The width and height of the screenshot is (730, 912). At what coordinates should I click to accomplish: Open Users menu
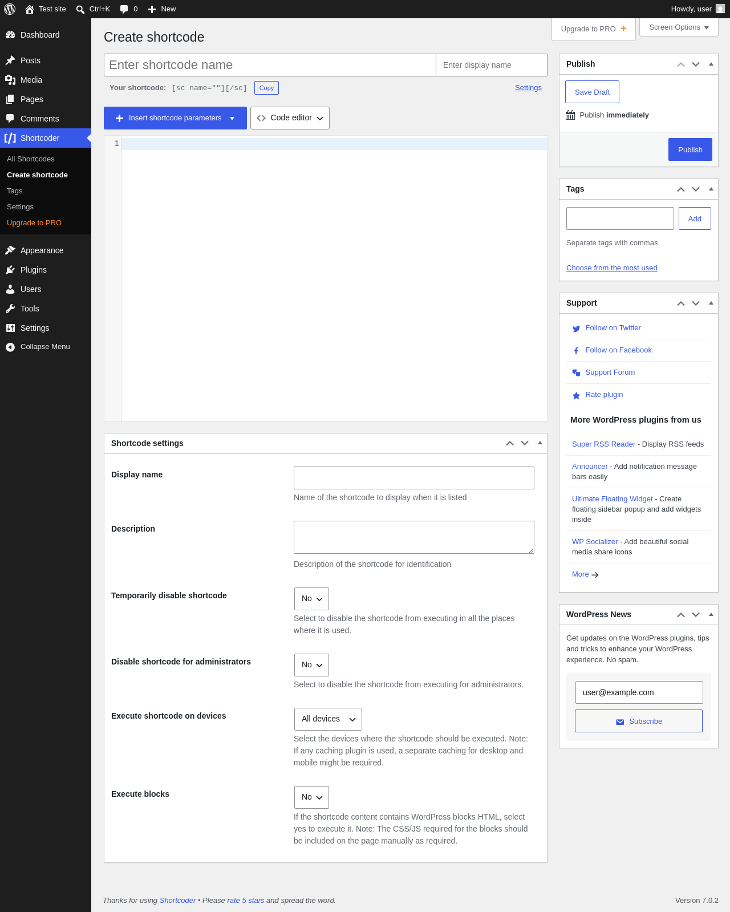coord(46,289)
